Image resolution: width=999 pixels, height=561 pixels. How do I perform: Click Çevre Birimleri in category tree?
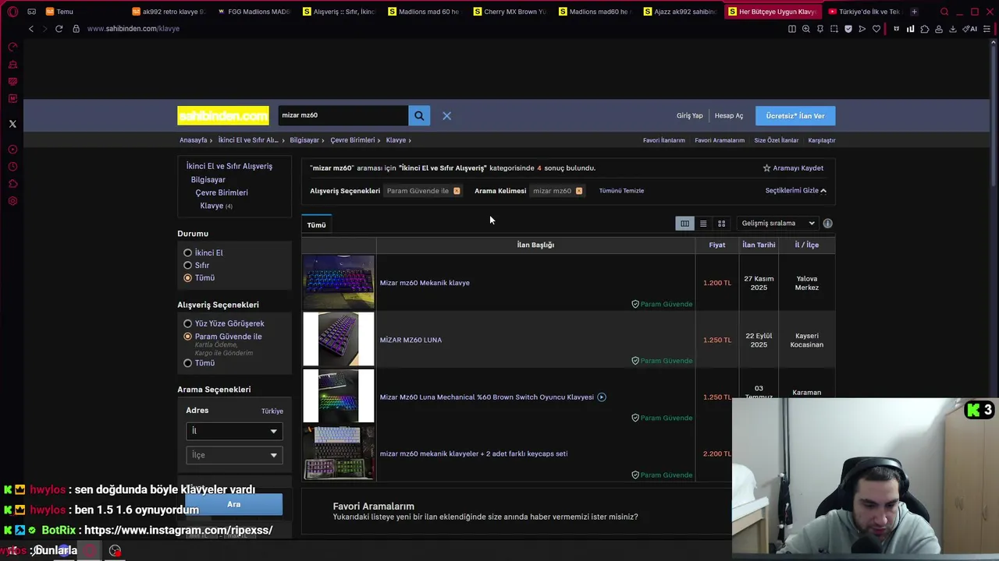pos(222,192)
